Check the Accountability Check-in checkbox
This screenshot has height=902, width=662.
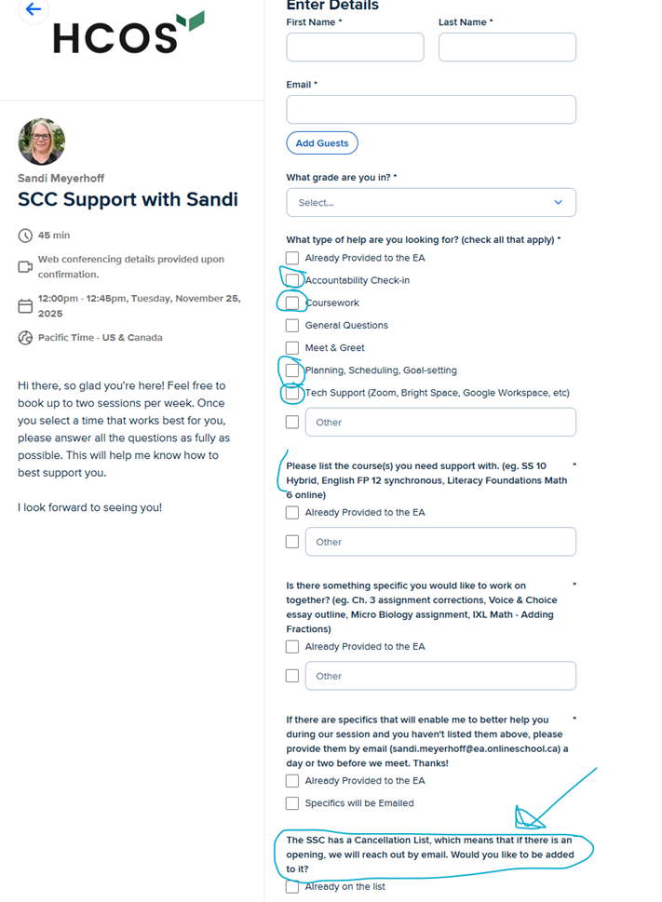tap(292, 280)
